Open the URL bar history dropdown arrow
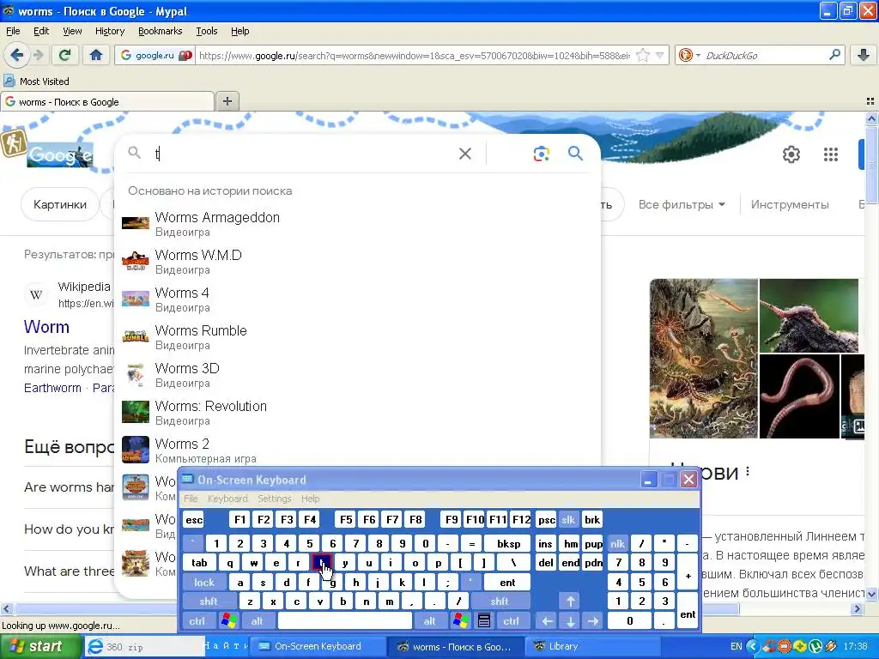 [660, 55]
